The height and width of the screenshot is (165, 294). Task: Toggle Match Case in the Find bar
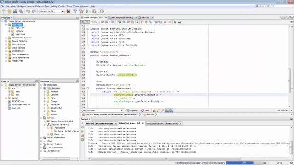click(x=154, y=110)
